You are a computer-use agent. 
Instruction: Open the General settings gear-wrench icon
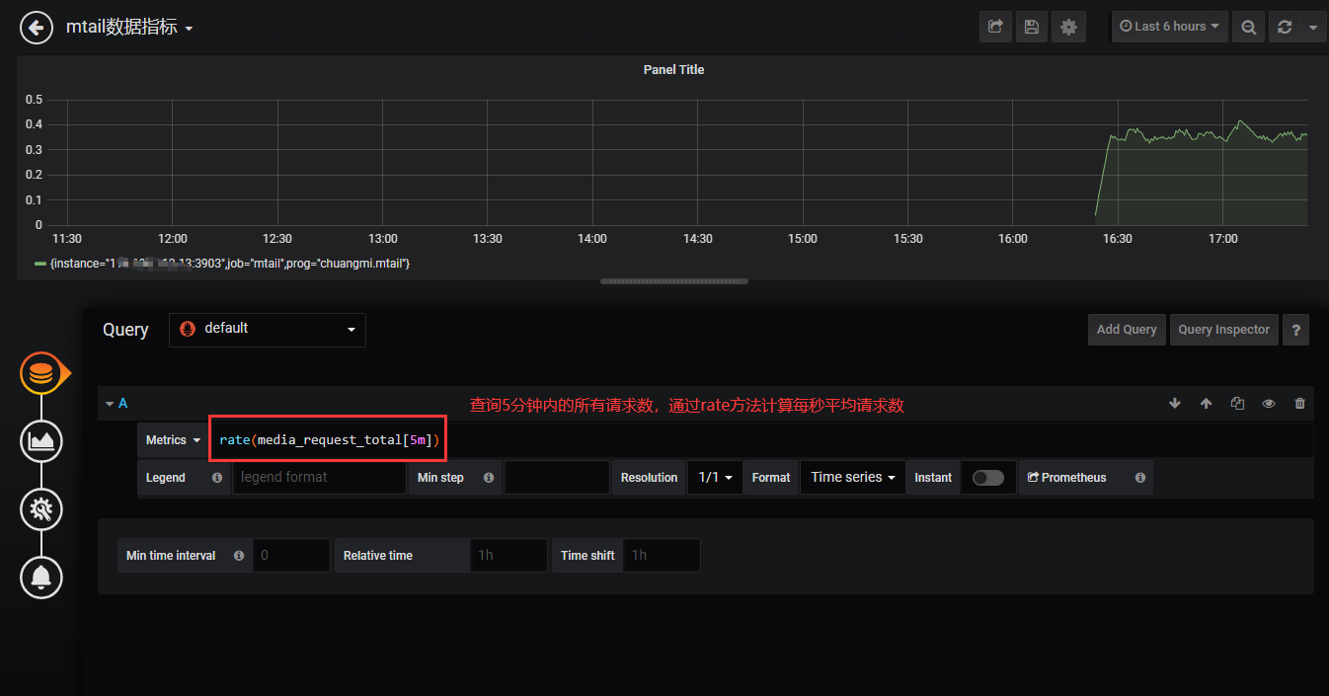(41, 509)
